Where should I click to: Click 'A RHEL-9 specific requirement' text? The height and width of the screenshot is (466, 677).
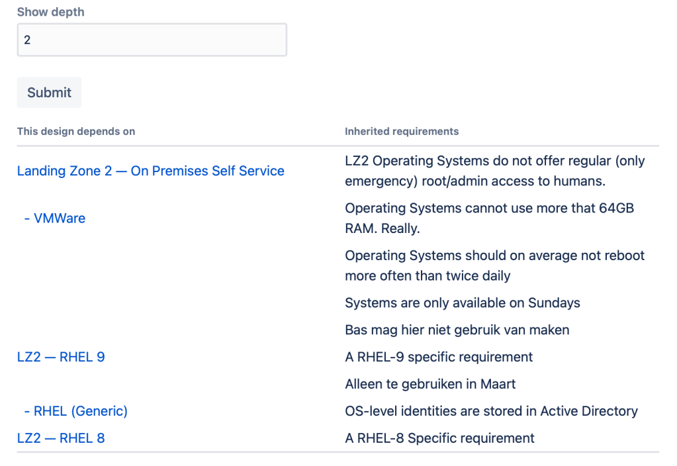(x=439, y=357)
